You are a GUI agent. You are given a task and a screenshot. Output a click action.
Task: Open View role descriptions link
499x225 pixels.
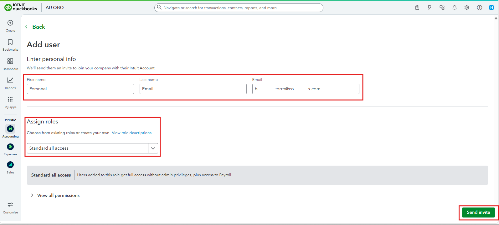point(131,133)
